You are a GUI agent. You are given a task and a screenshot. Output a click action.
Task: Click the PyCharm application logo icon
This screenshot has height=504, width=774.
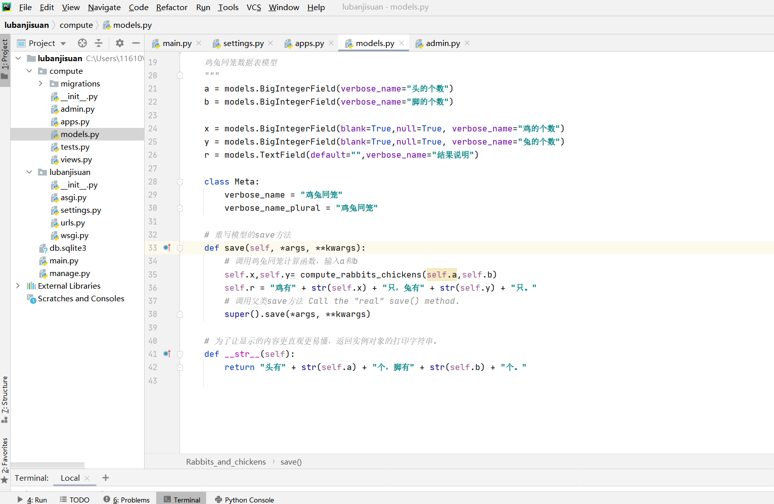tap(7, 7)
